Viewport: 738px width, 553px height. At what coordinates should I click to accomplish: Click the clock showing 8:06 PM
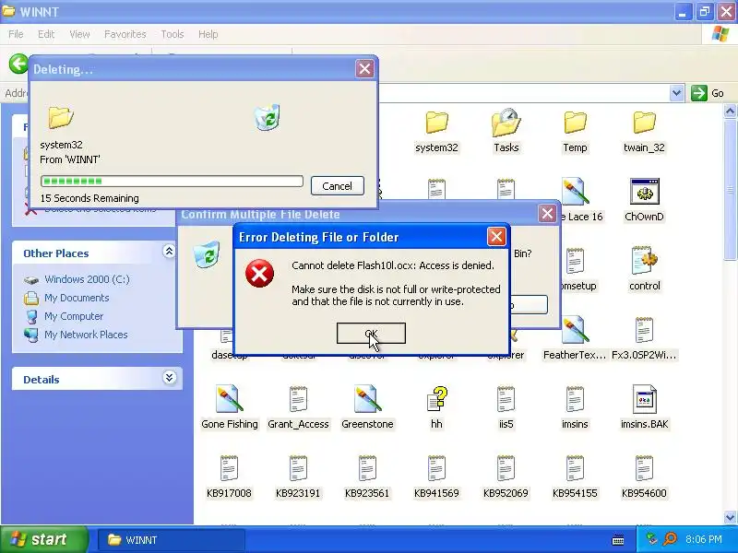point(704,539)
